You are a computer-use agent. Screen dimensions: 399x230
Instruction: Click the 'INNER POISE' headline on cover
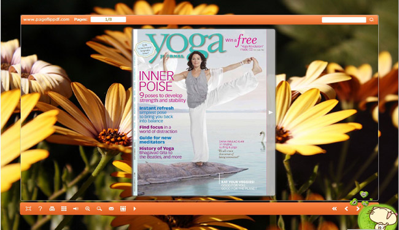point(157,81)
